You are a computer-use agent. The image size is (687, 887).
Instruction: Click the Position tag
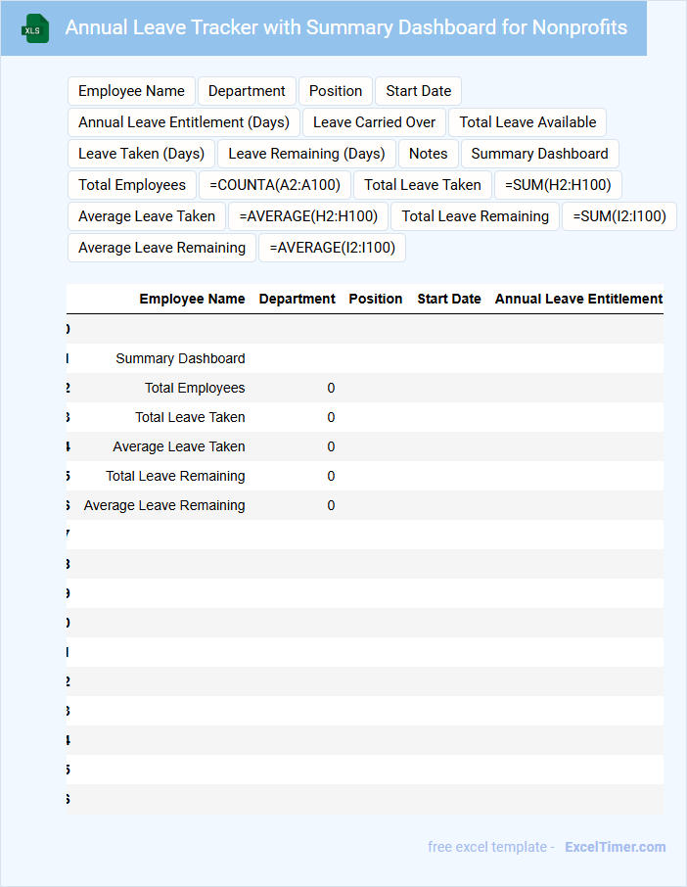[336, 91]
